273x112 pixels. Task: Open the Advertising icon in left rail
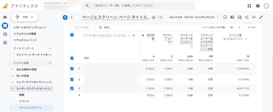(5, 43)
